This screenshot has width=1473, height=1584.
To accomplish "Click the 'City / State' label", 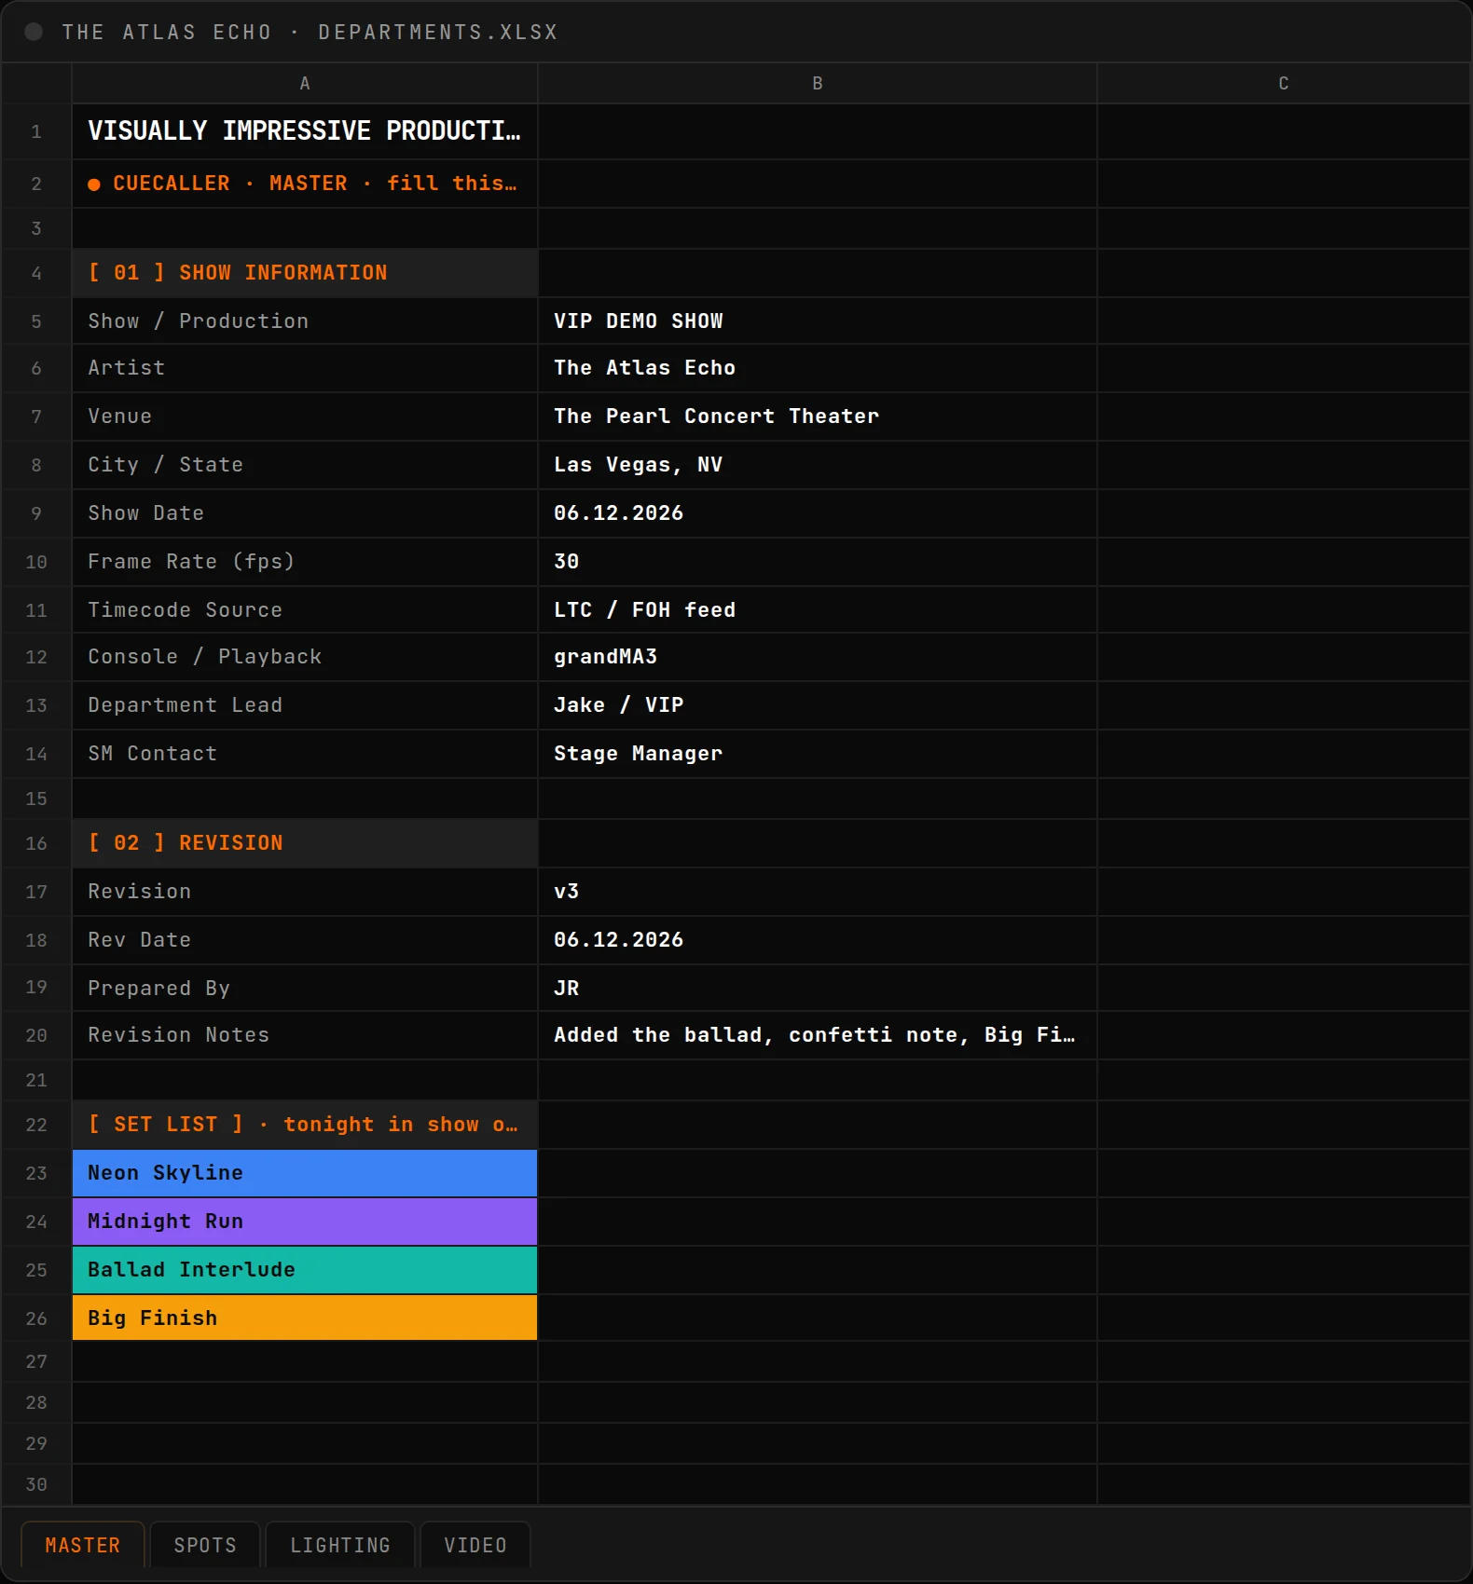I will 305,465.
